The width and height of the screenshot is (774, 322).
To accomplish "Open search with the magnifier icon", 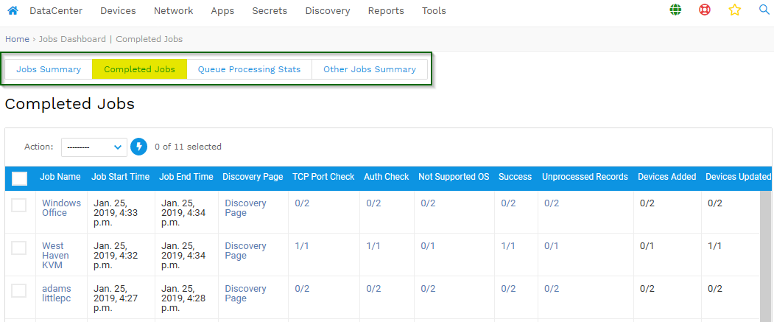I will coord(764,10).
